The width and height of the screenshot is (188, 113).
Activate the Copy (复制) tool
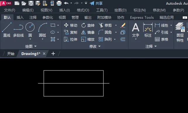pos(71,32)
